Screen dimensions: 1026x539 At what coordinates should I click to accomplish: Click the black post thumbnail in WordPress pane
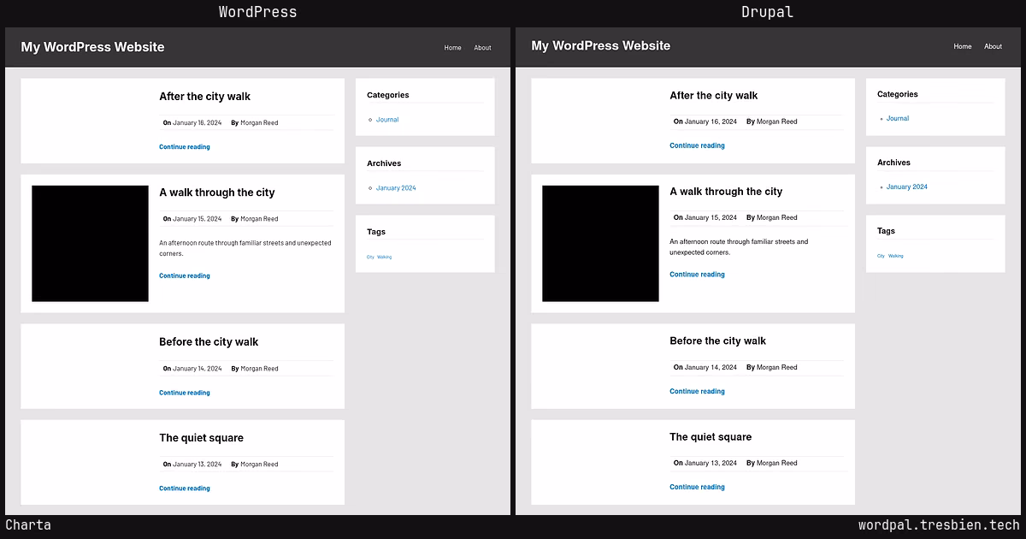[x=90, y=244]
